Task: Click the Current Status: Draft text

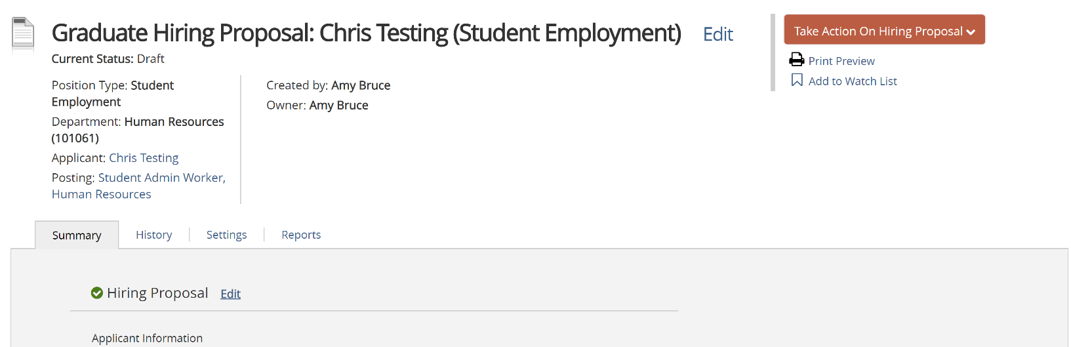Action: point(108,59)
